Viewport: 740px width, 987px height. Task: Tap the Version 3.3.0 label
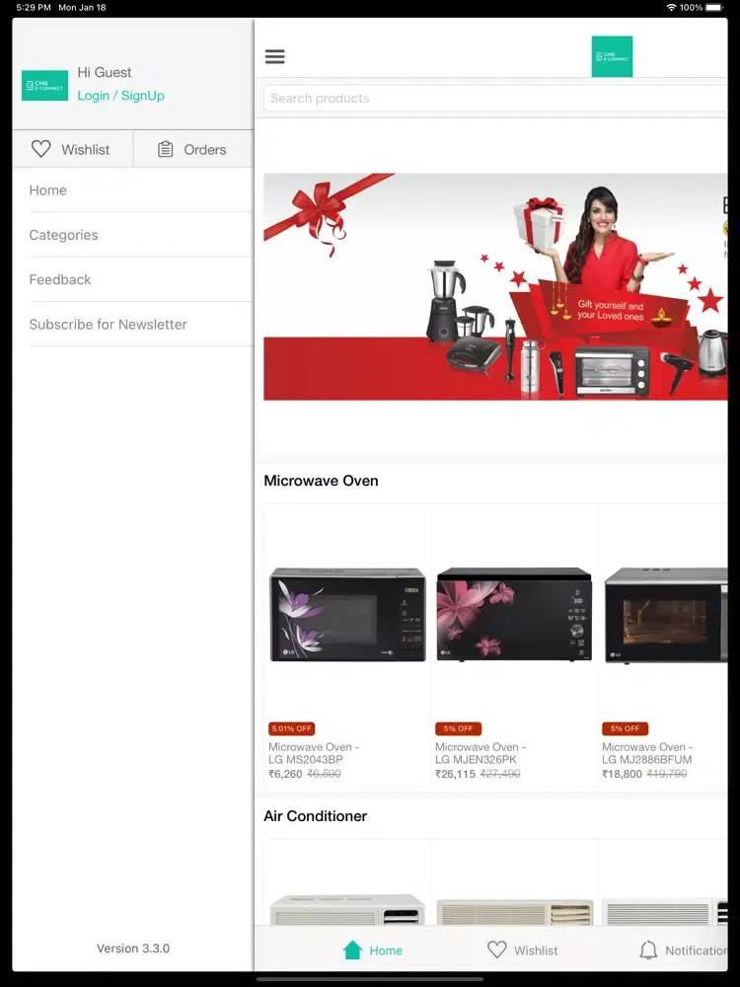tap(133, 948)
